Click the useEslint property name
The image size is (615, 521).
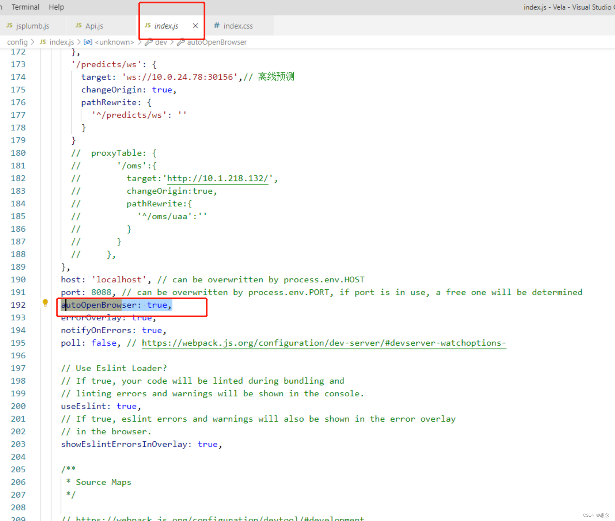pos(83,406)
